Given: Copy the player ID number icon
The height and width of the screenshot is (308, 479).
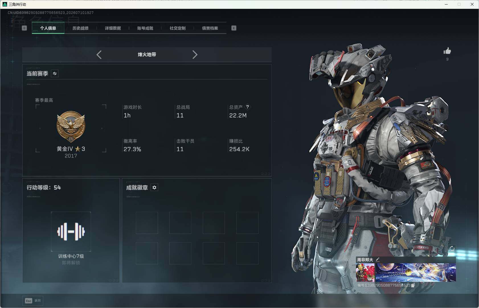Looking at the screenshot, I should 413,285.
